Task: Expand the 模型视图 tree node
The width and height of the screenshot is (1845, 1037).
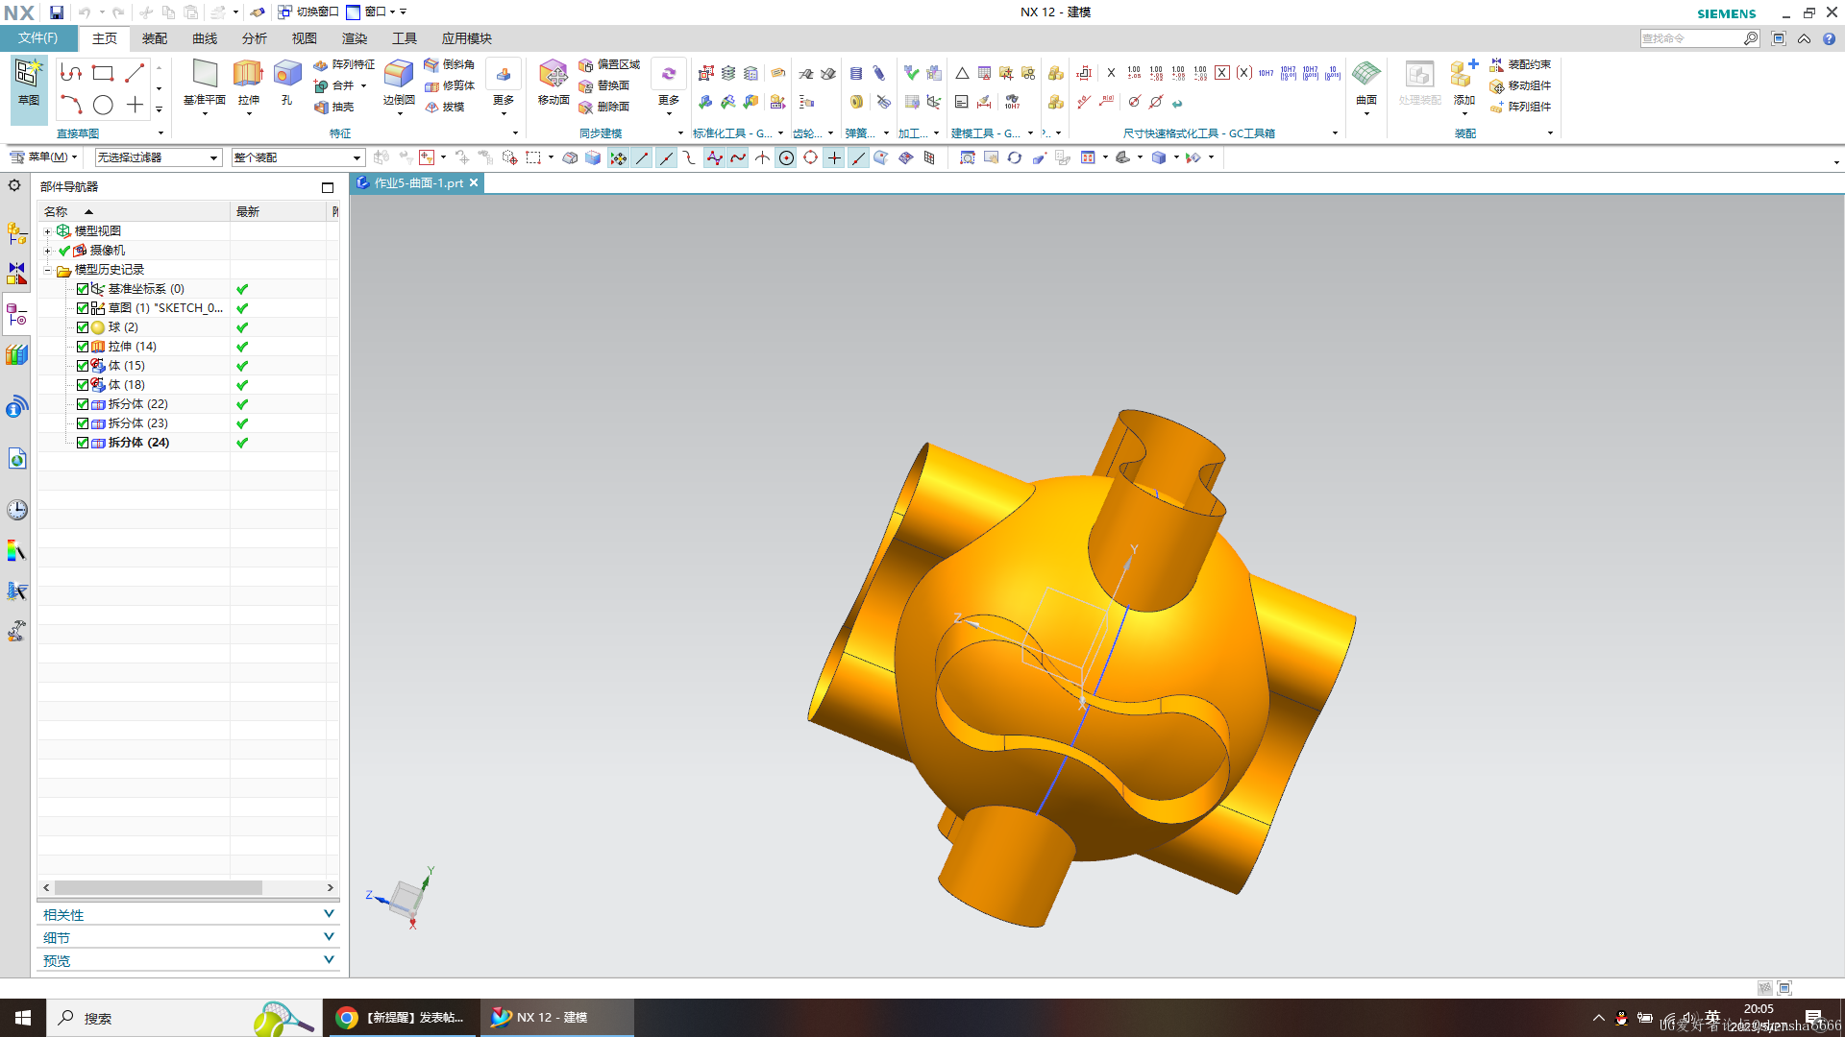Action: point(47,231)
